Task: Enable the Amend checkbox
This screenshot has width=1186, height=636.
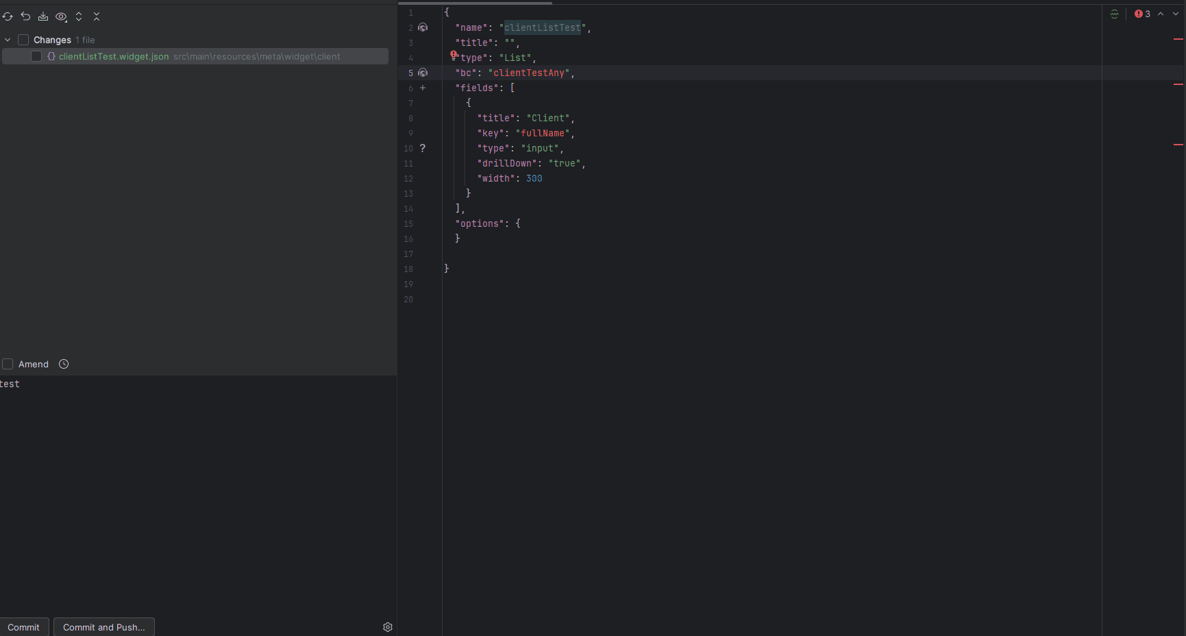Action: point(8,364)
